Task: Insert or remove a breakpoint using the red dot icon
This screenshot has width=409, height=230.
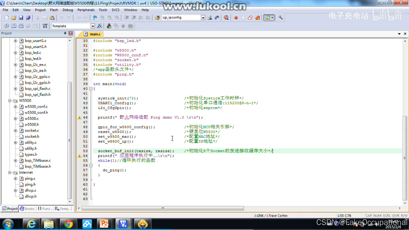Action: [236, 18]
